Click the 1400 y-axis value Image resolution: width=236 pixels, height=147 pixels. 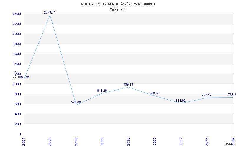[17, 64]
